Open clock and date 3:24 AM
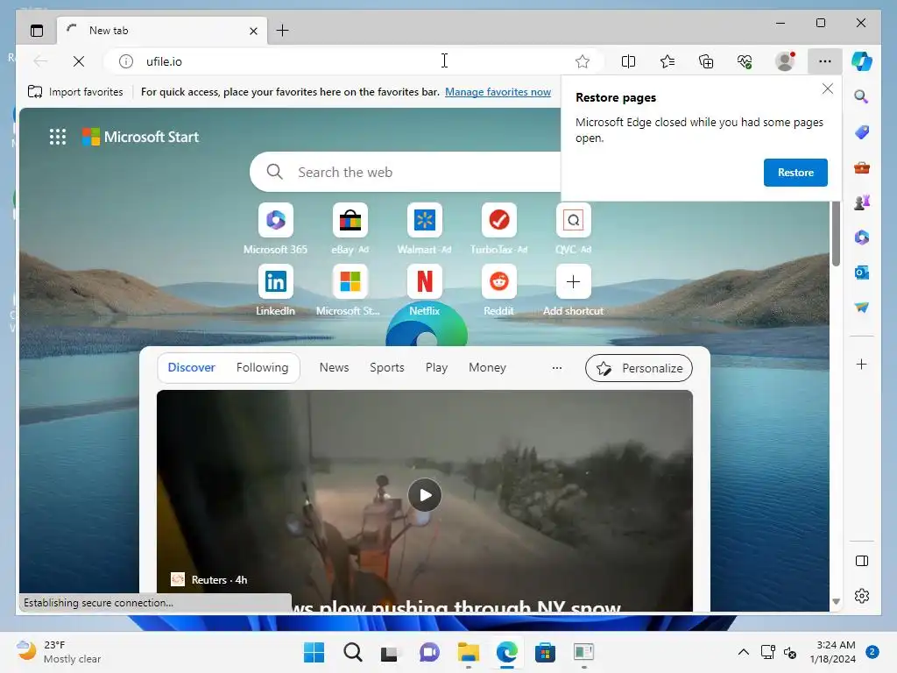This screenshot has height=673, width=897. point(832,652)
